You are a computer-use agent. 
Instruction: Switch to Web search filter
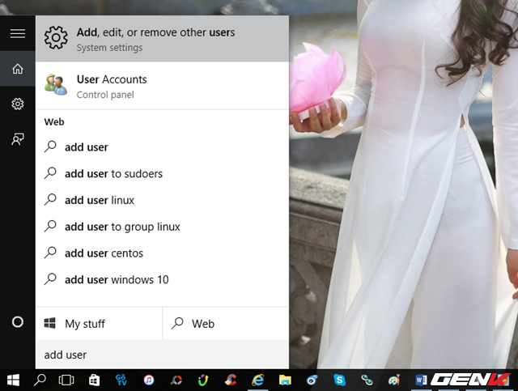click(226, 324)
